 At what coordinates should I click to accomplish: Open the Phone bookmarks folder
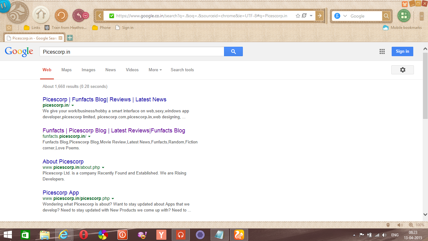point(102,28)
